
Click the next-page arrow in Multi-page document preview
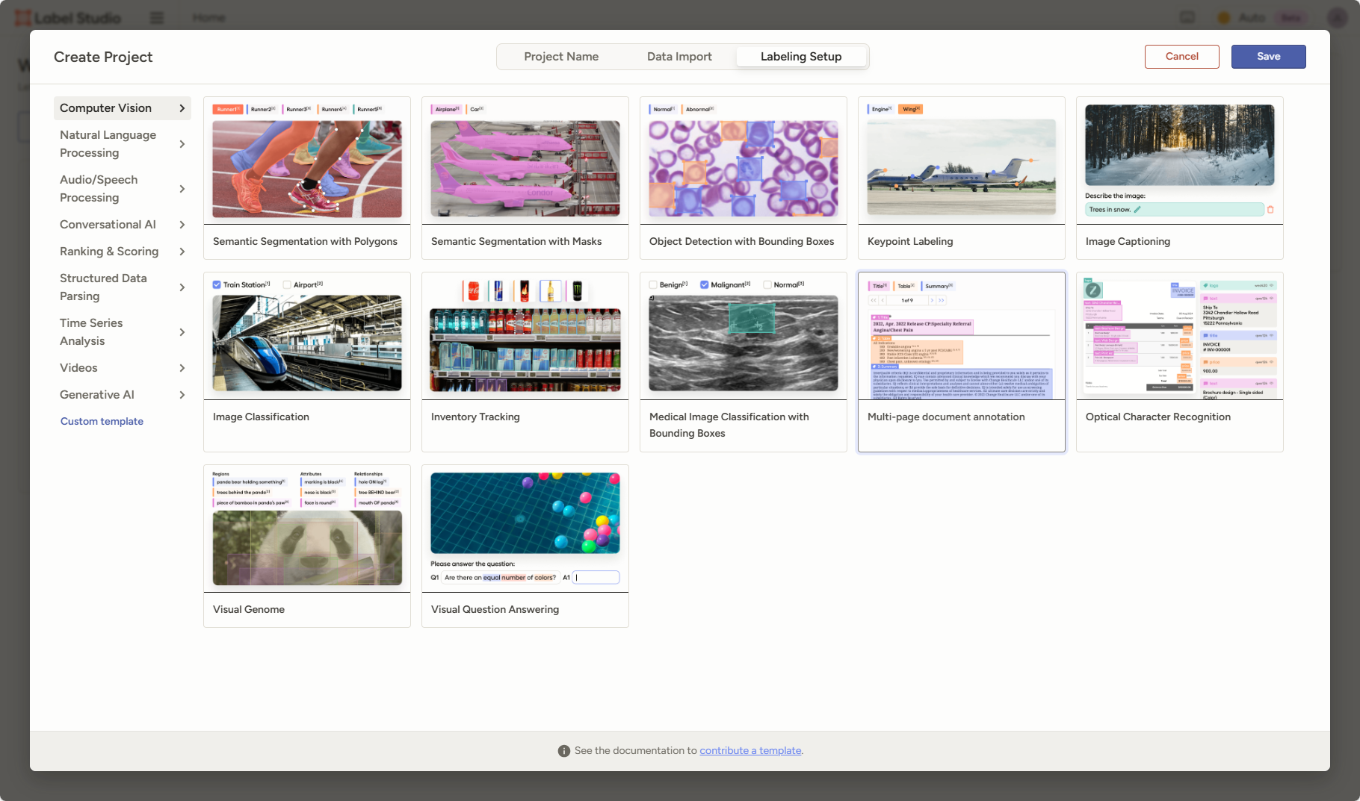932,300
